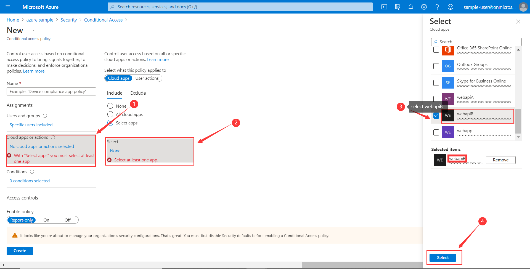Open Cloud Shell from the top bar

point(384,7)
